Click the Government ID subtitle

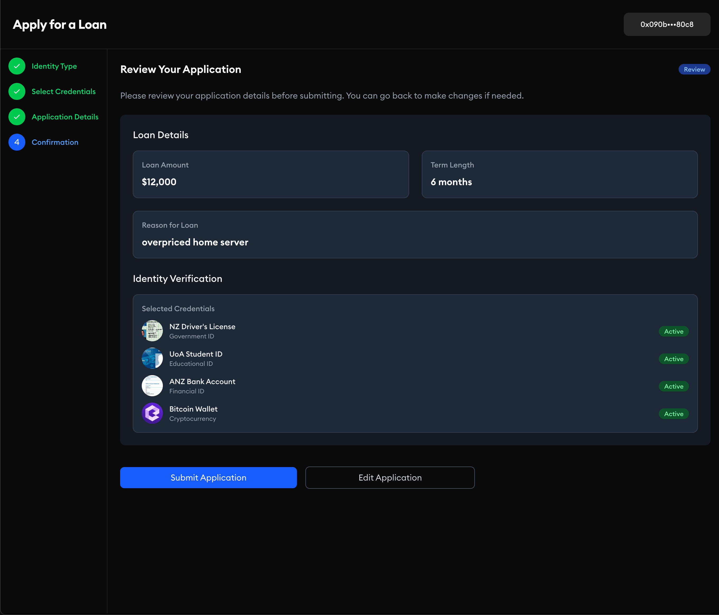192,336
